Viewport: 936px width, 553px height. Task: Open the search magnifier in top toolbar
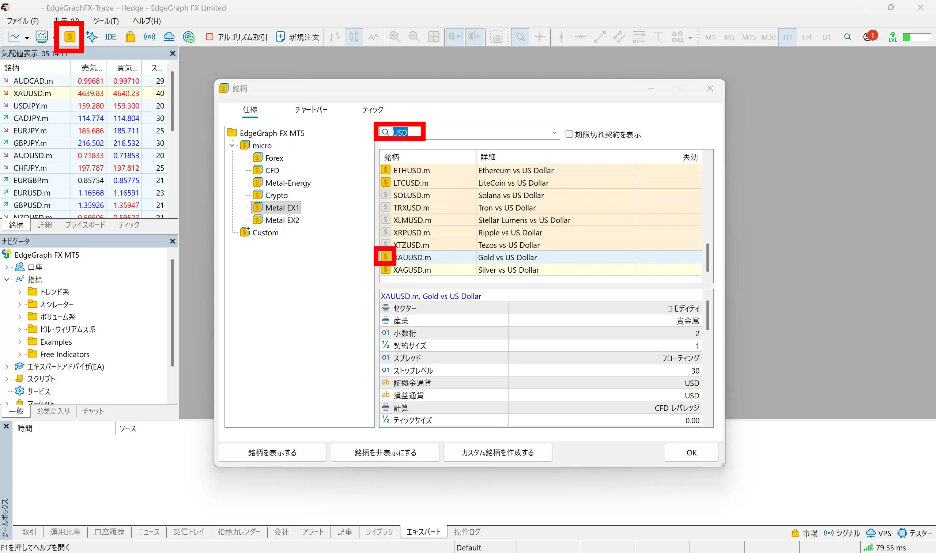click(848, 37)
